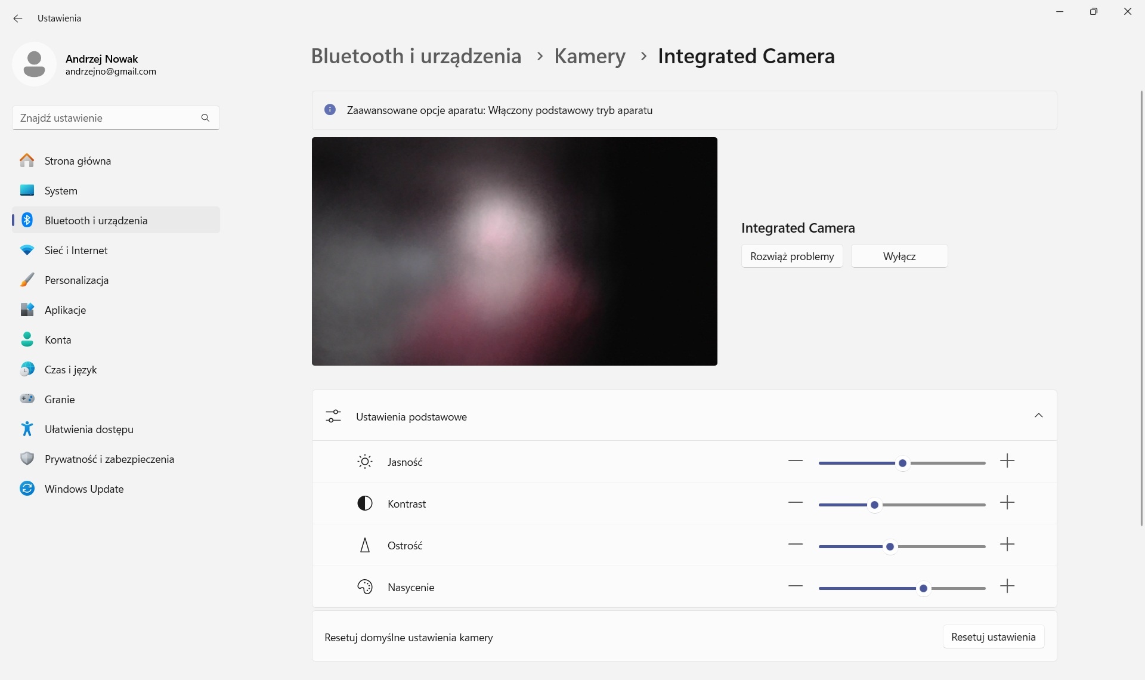Go to Bluetooth i urządzenia breadcrumb

(416, 56)
